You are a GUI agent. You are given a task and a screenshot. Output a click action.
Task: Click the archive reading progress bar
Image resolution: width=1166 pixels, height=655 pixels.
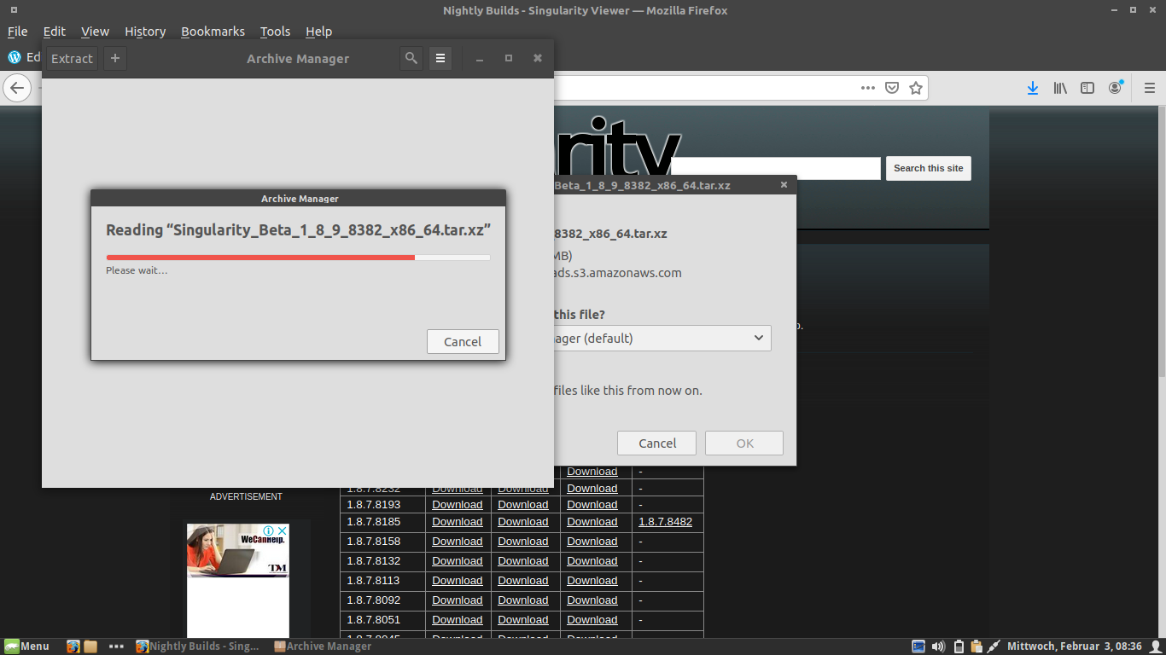298,257
